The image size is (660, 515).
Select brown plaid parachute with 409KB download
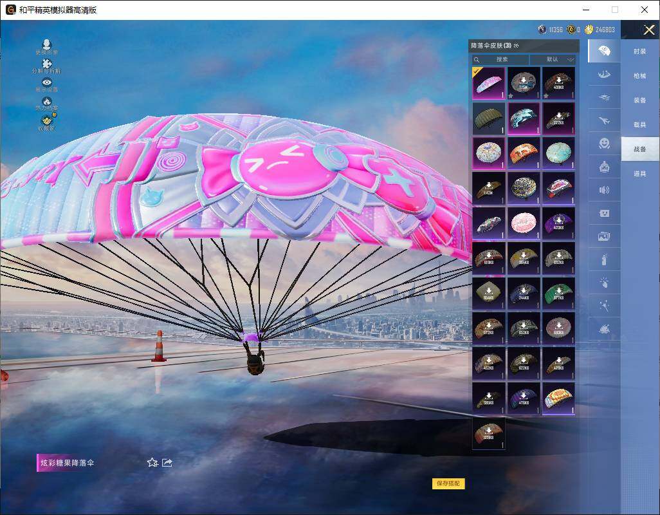pos(558,83)
